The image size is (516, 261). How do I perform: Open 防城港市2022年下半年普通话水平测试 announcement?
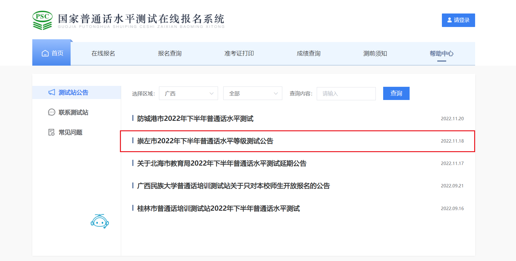click(x=195, y=119)
